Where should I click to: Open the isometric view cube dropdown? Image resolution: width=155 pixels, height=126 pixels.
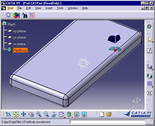pyautogui.click(x=65, y=117)
